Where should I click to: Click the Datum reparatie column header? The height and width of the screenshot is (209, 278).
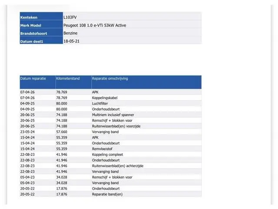click(38, 82)
